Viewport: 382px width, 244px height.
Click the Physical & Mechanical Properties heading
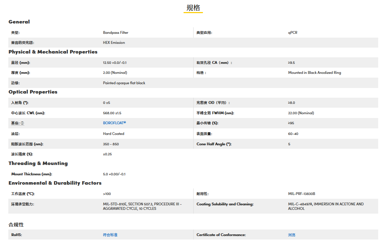[53, 52]
